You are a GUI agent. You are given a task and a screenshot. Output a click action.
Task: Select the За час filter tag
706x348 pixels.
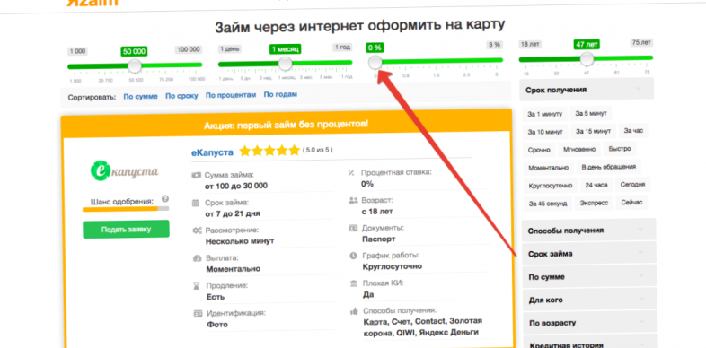point(633,131)
